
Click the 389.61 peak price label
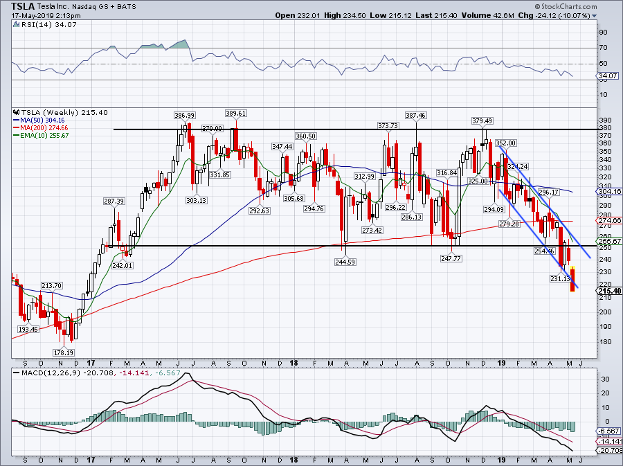tap(235, 113)
